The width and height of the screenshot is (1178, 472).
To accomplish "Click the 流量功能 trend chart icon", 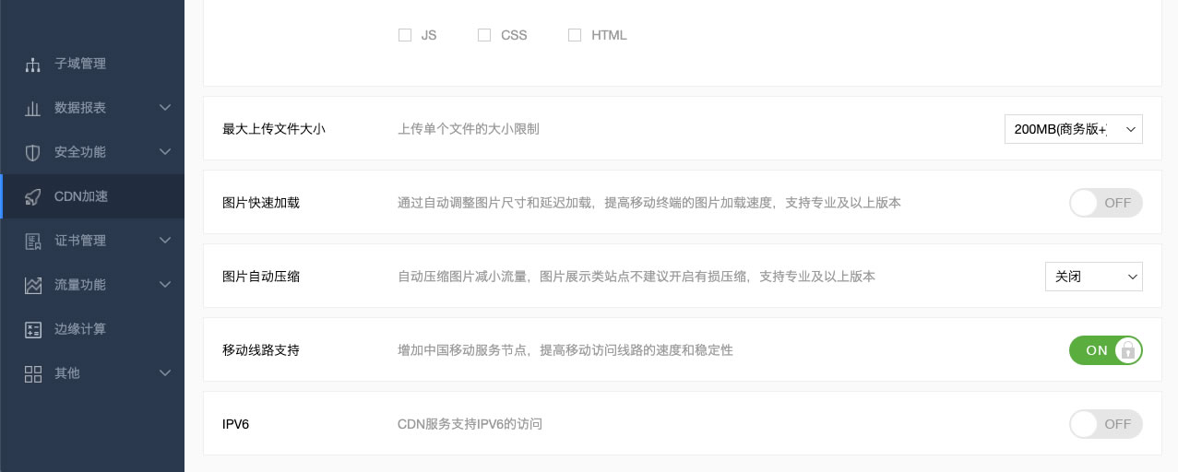I will coord(33,286).
